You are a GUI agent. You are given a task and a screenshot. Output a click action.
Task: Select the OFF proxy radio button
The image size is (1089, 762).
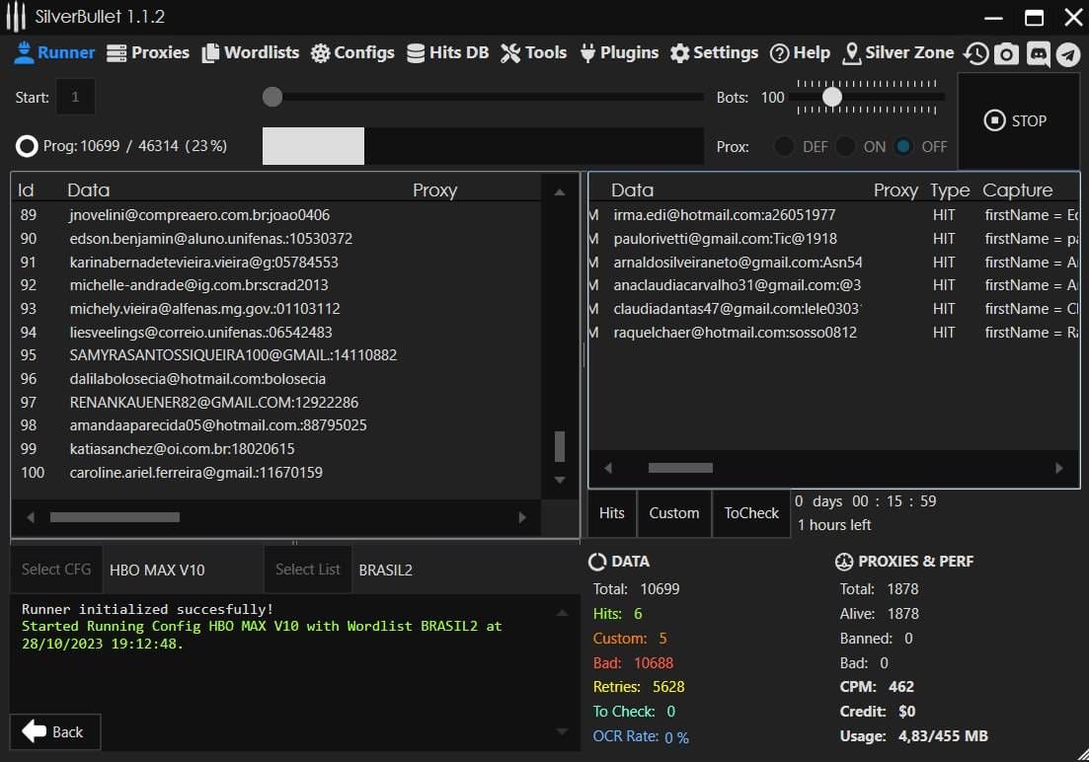click(903, 146)
